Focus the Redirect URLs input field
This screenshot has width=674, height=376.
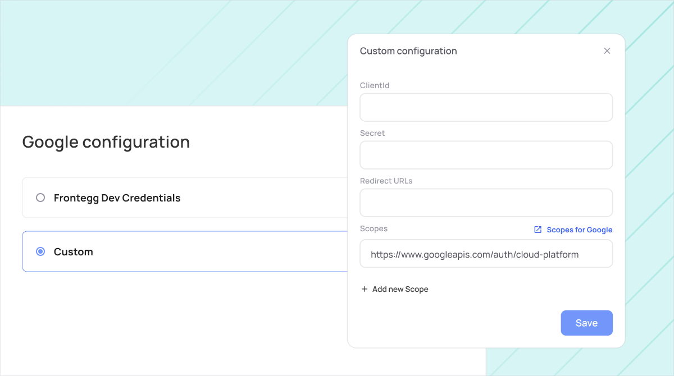pos(486,203)
